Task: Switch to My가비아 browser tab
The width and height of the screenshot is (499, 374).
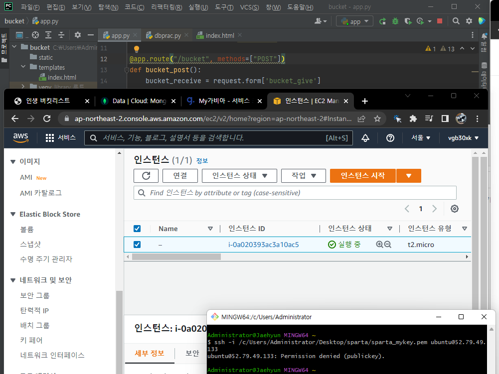Action: tap(224, 101)
